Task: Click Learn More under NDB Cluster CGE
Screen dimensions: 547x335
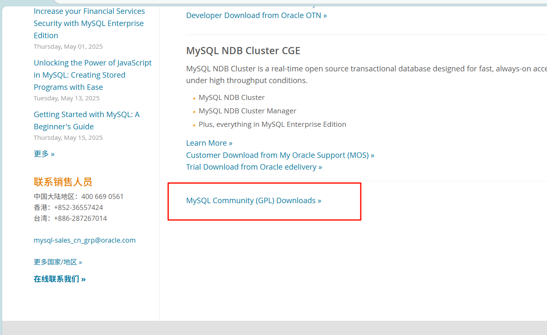Action: [x=209, y=143]
